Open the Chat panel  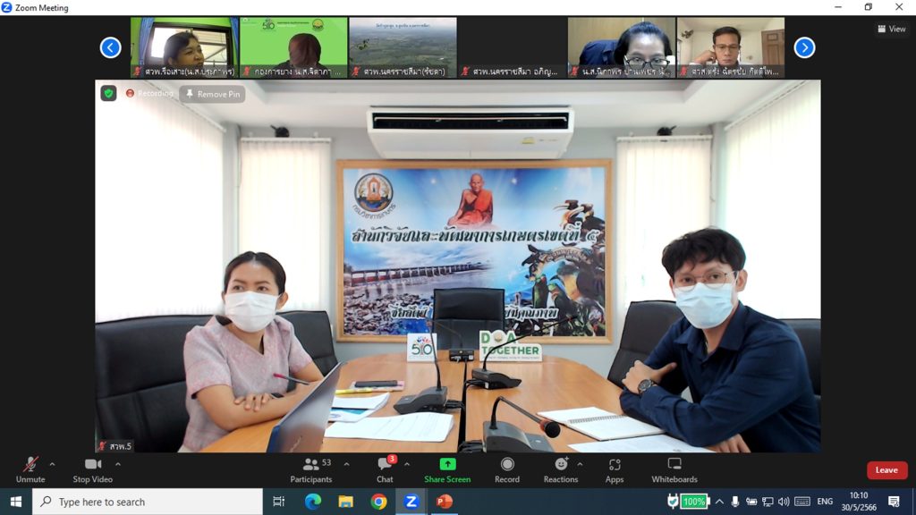click(x=385, y=470)
